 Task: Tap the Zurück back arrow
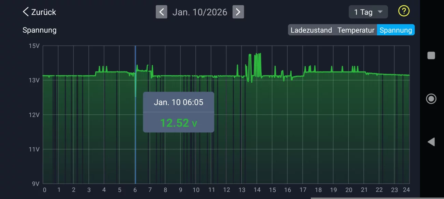point(39,12)
